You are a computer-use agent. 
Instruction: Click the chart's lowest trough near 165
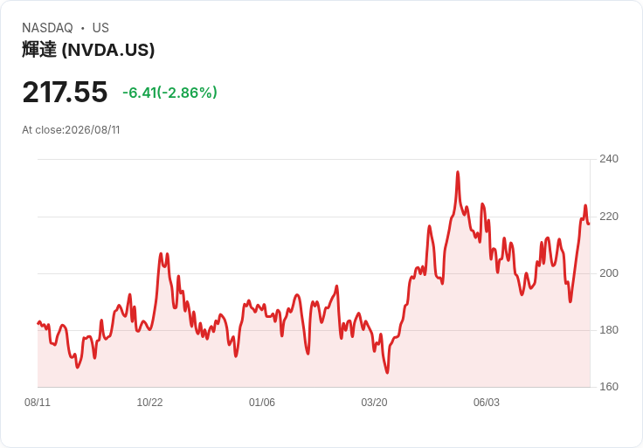[x=387, y=373]
